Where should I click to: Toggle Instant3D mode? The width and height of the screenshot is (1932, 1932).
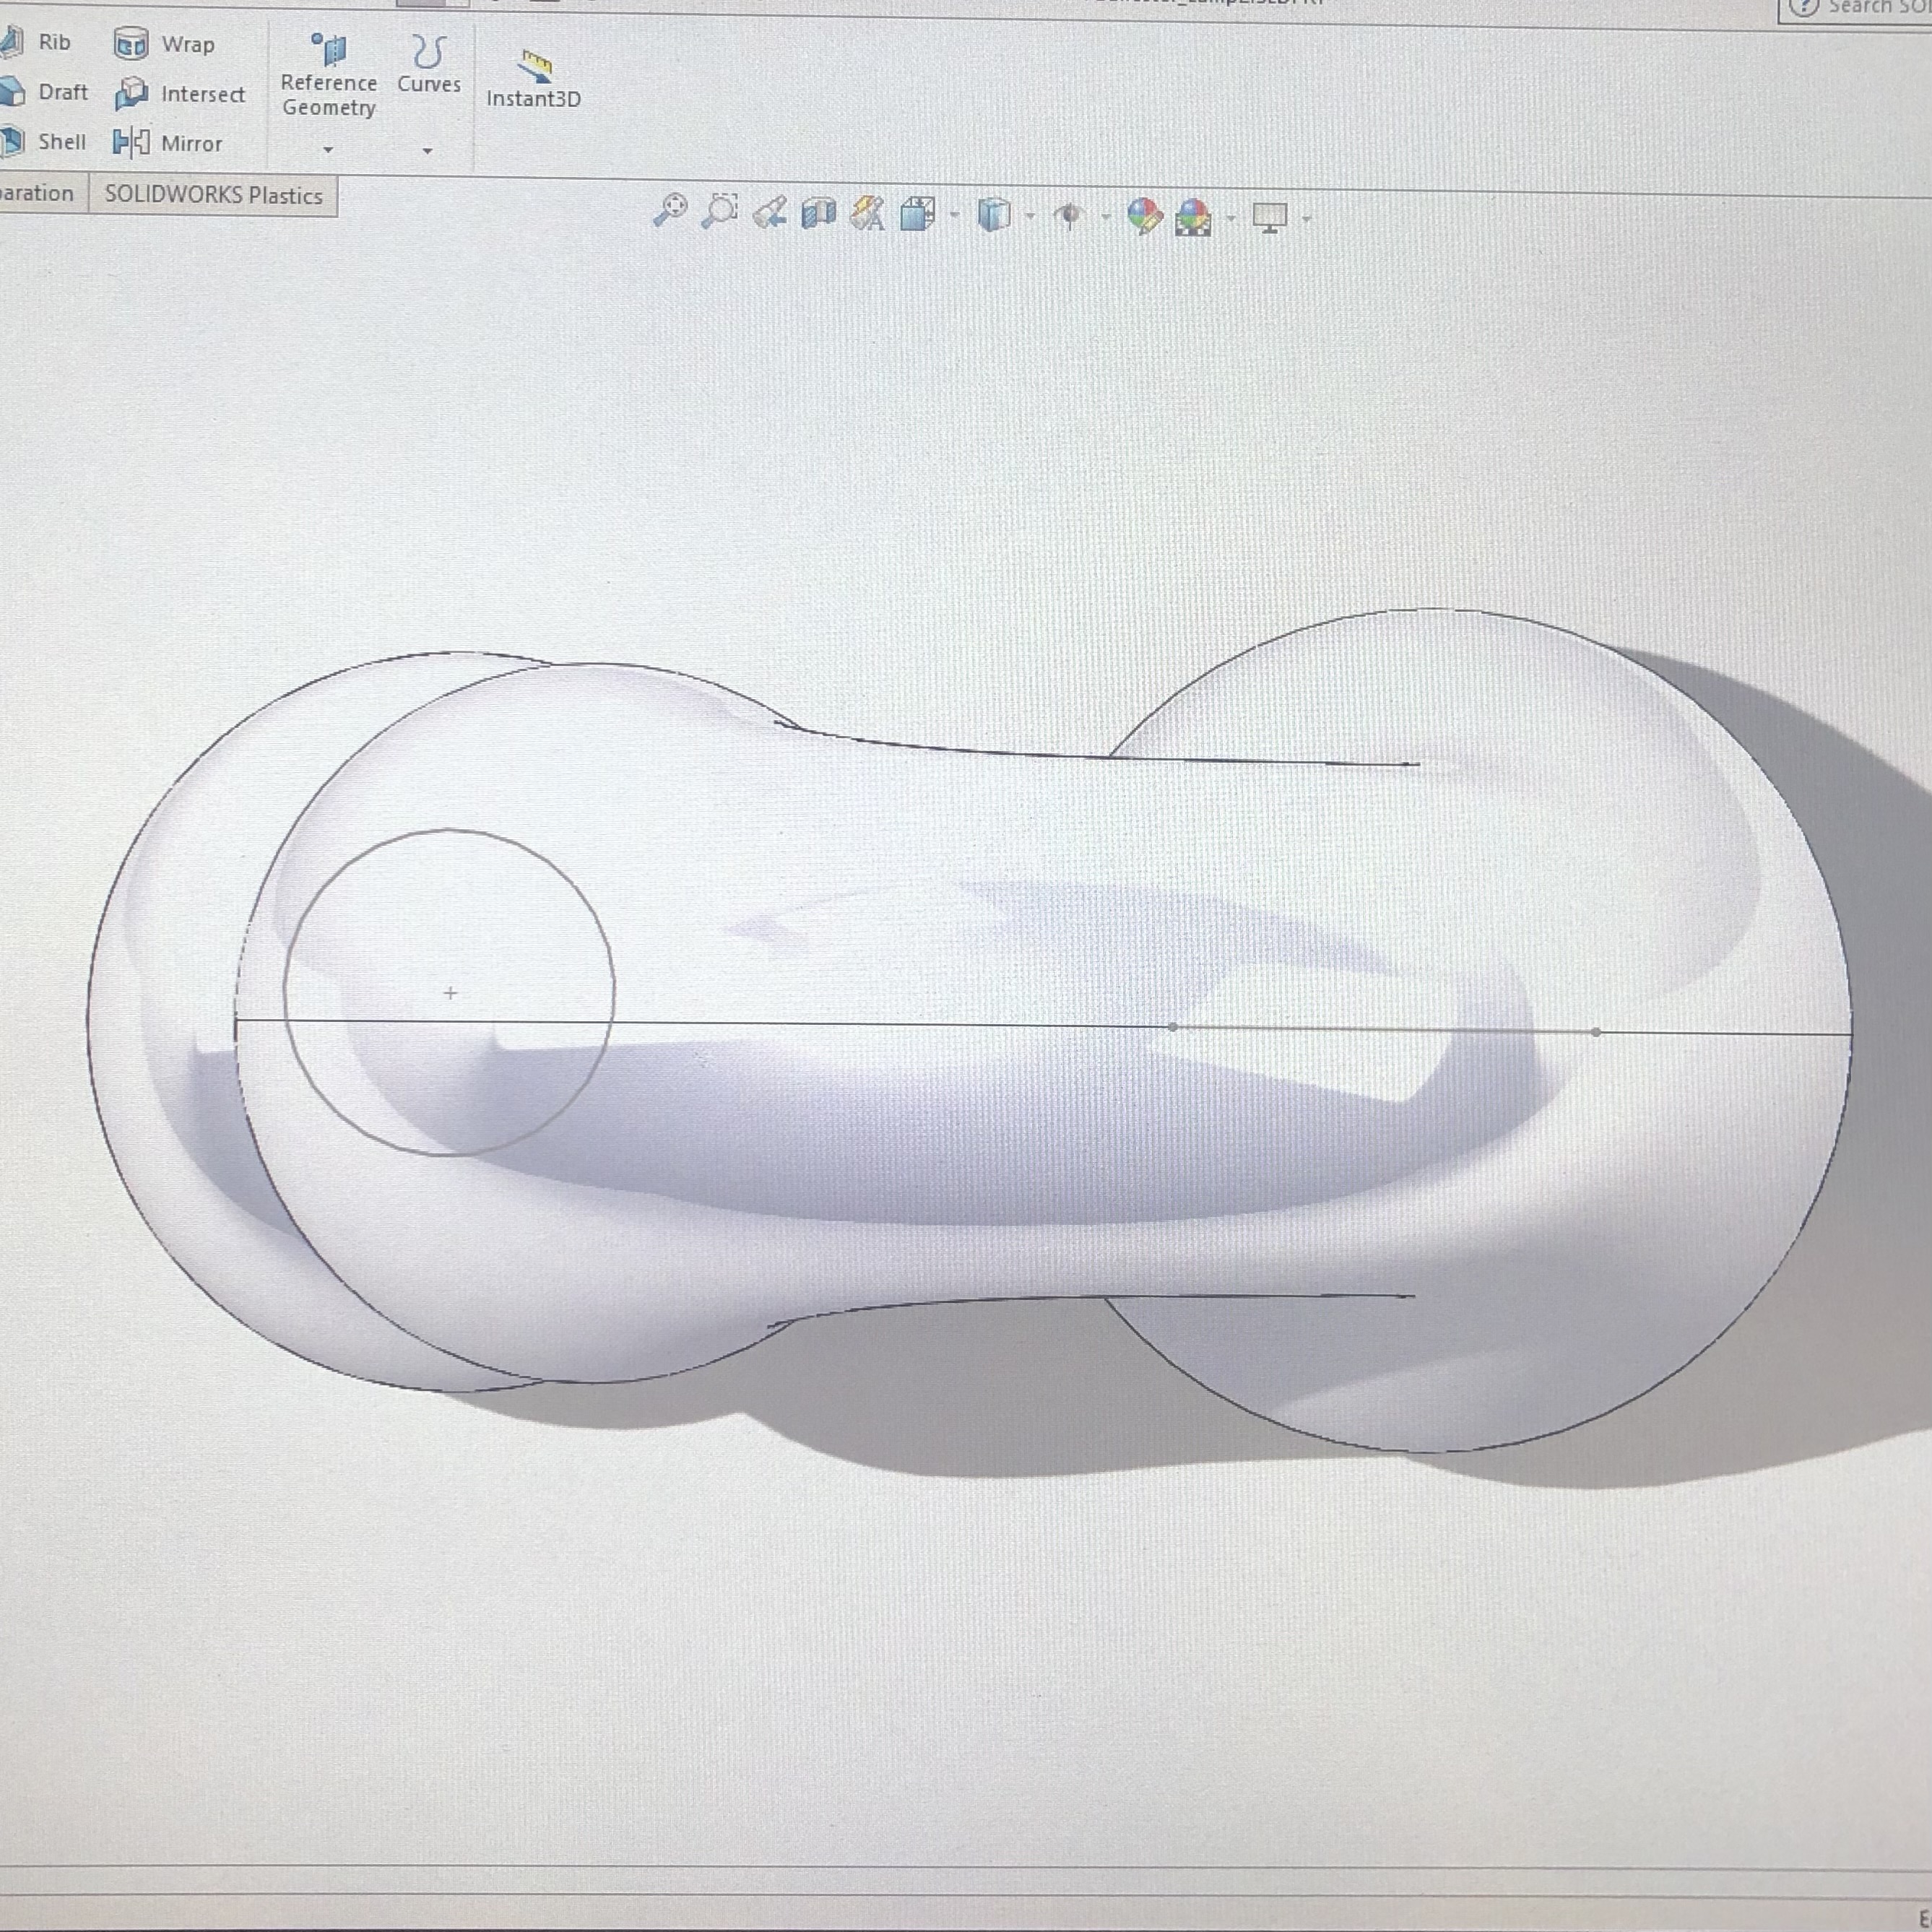[x=533, y=80]
